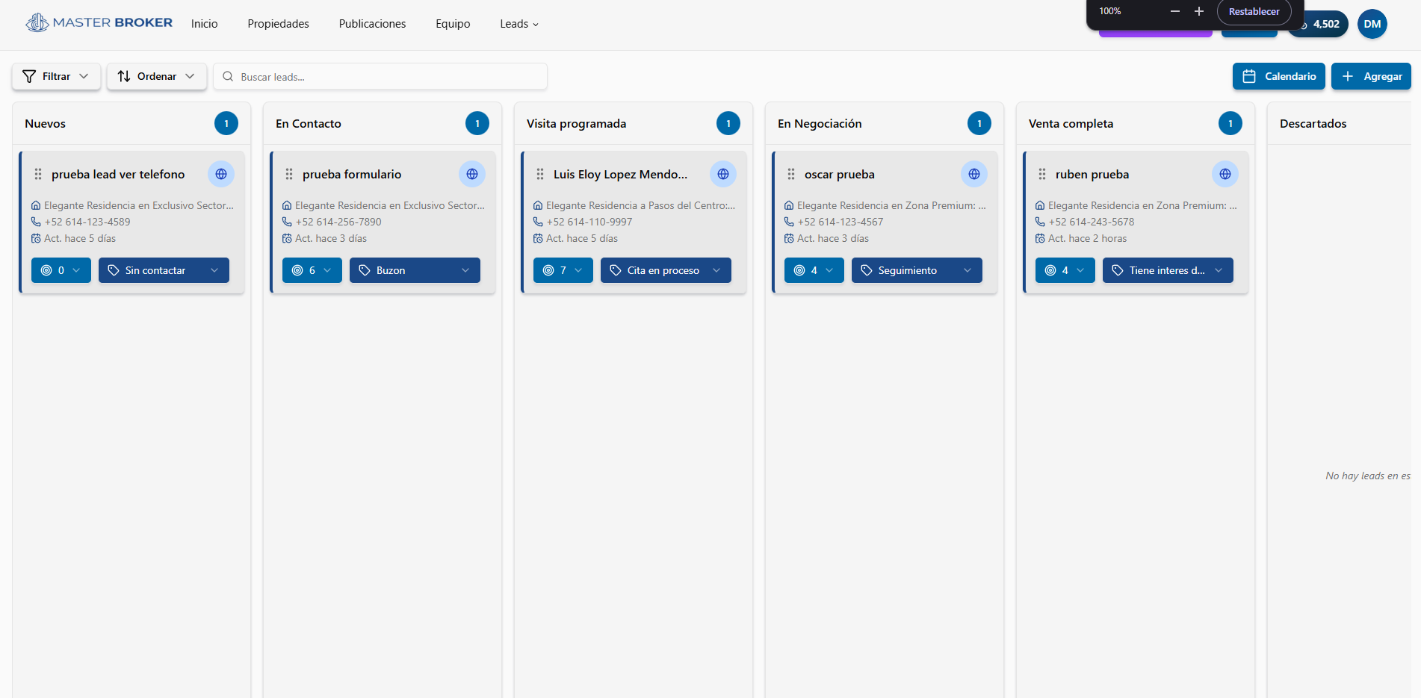
Task: Click Agregar to add a lead
Action: pos(1371,76)
